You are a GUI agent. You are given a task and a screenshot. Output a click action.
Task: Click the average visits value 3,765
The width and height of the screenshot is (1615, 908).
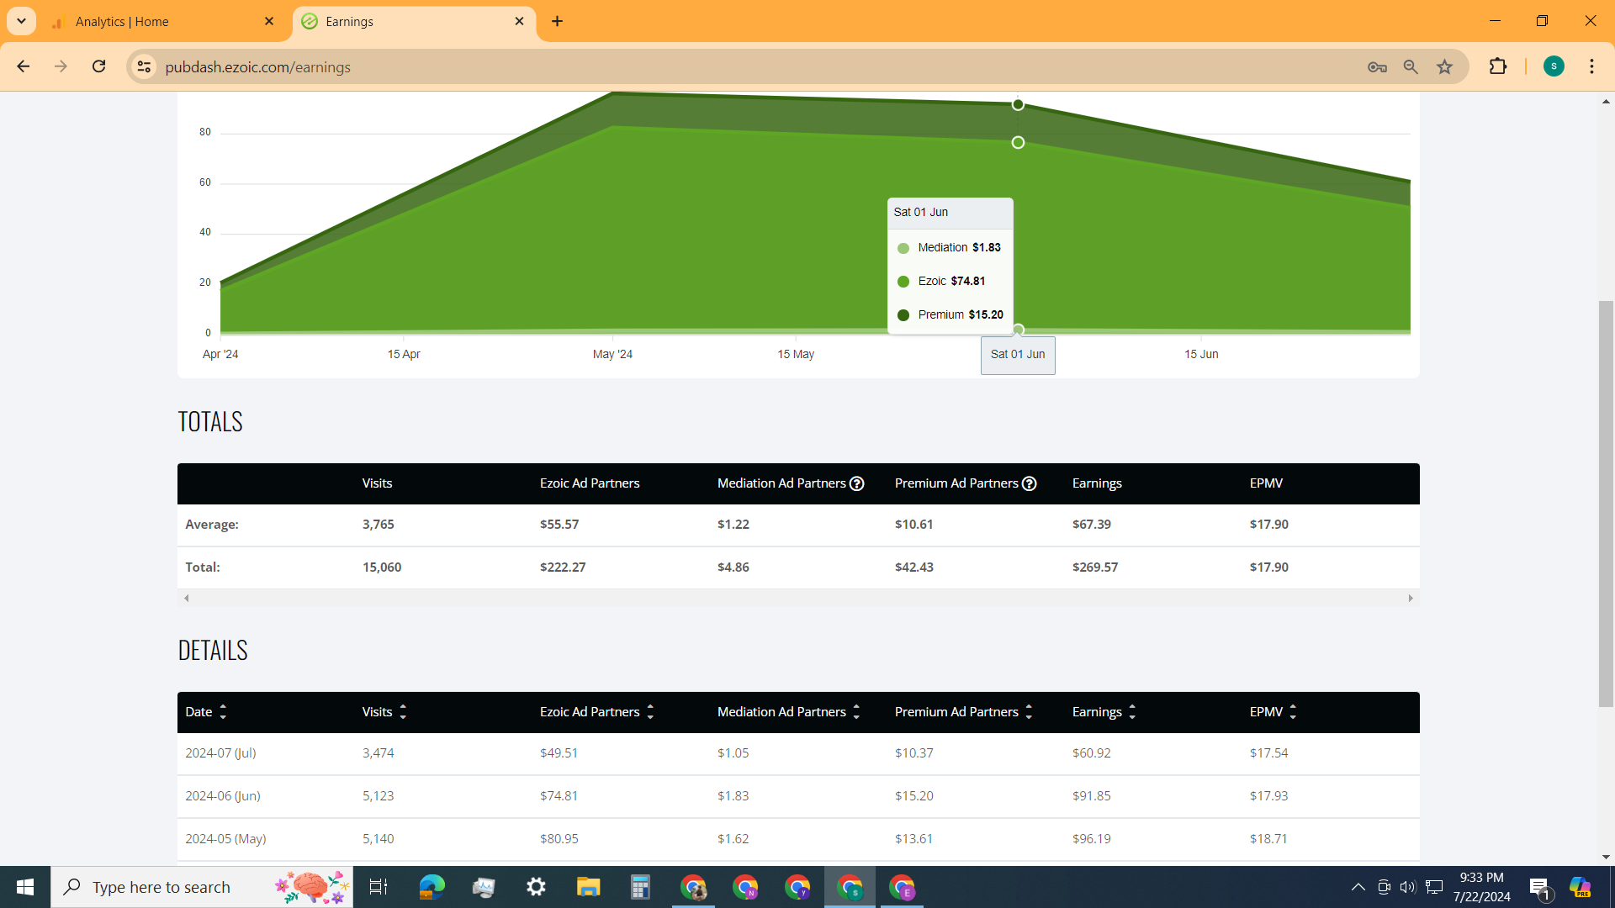[379, 525]
